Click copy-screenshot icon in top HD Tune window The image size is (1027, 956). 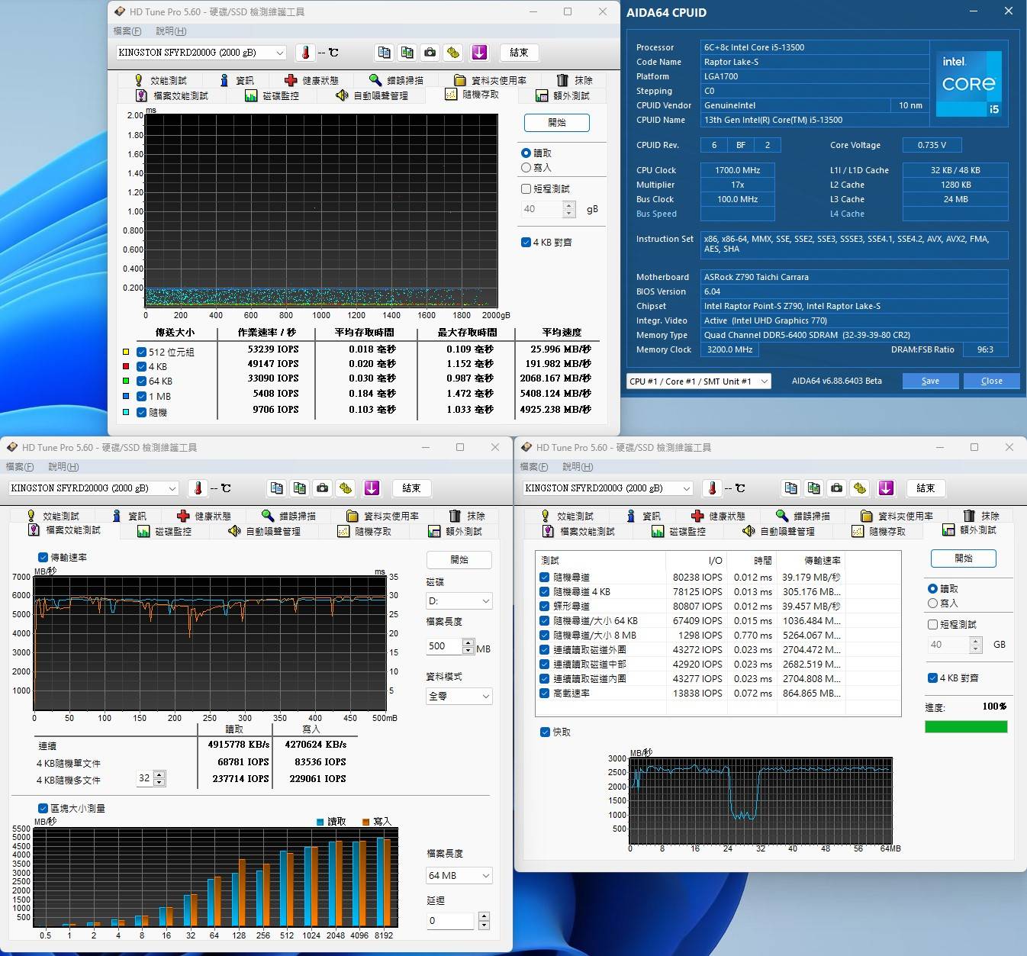click(407, 53)
